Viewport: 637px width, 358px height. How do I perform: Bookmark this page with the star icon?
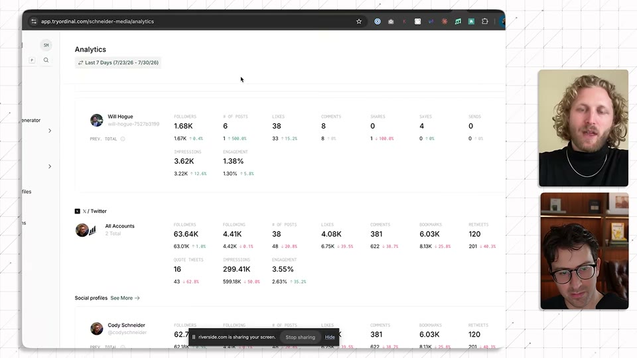click(359, 21)
